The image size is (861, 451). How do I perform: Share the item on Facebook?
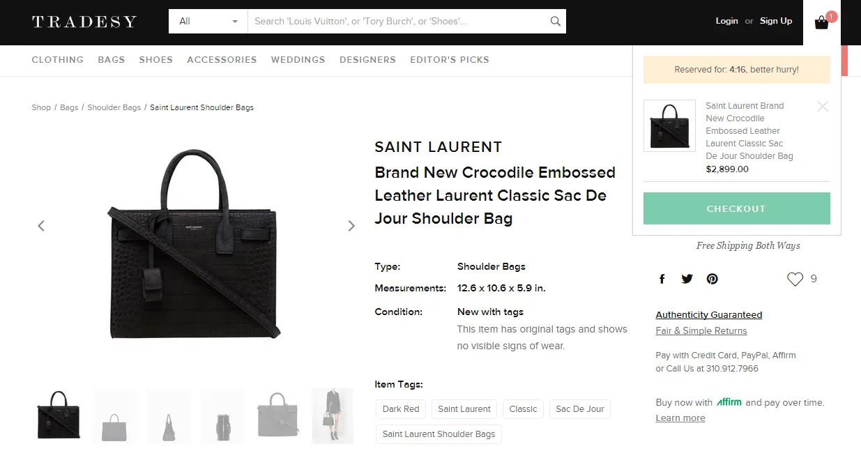point(662,279)
